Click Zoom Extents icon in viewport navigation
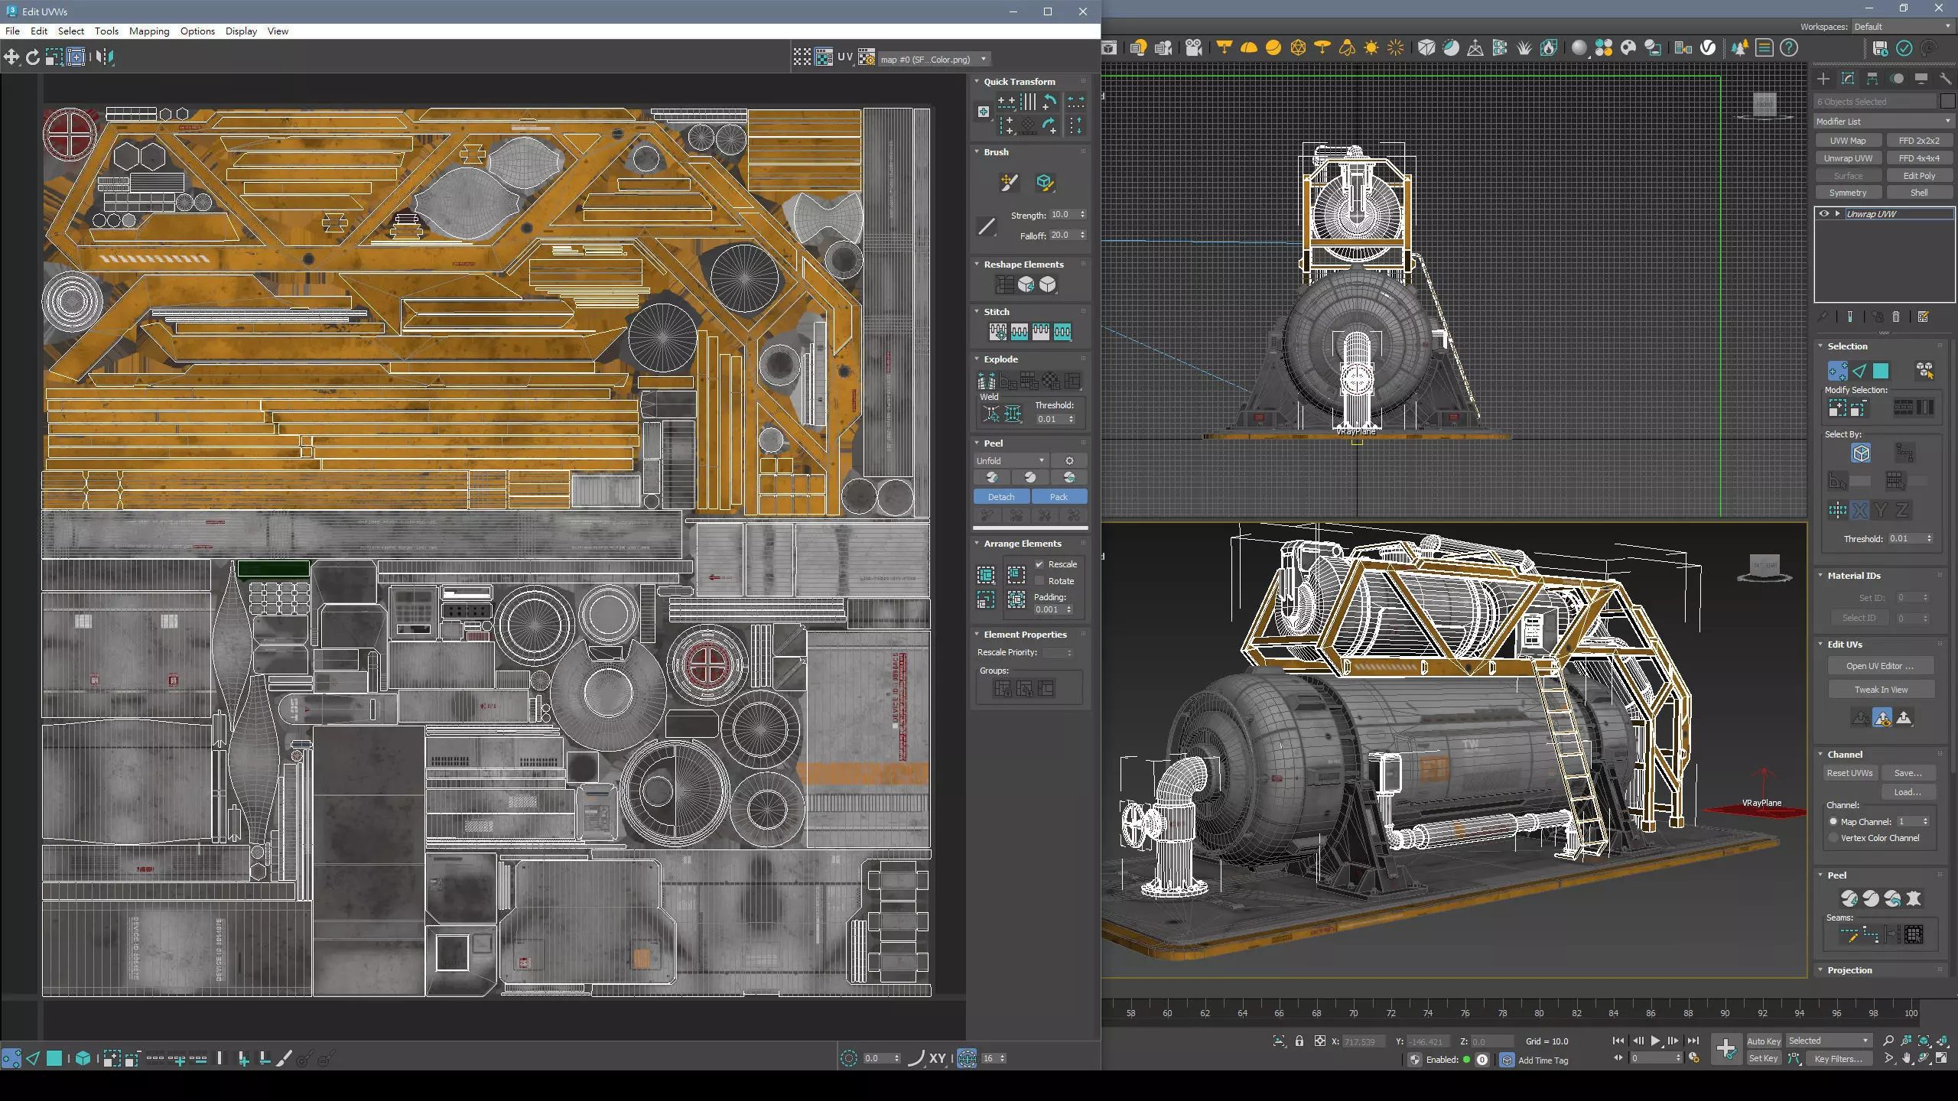 tap(1924, 1041)
